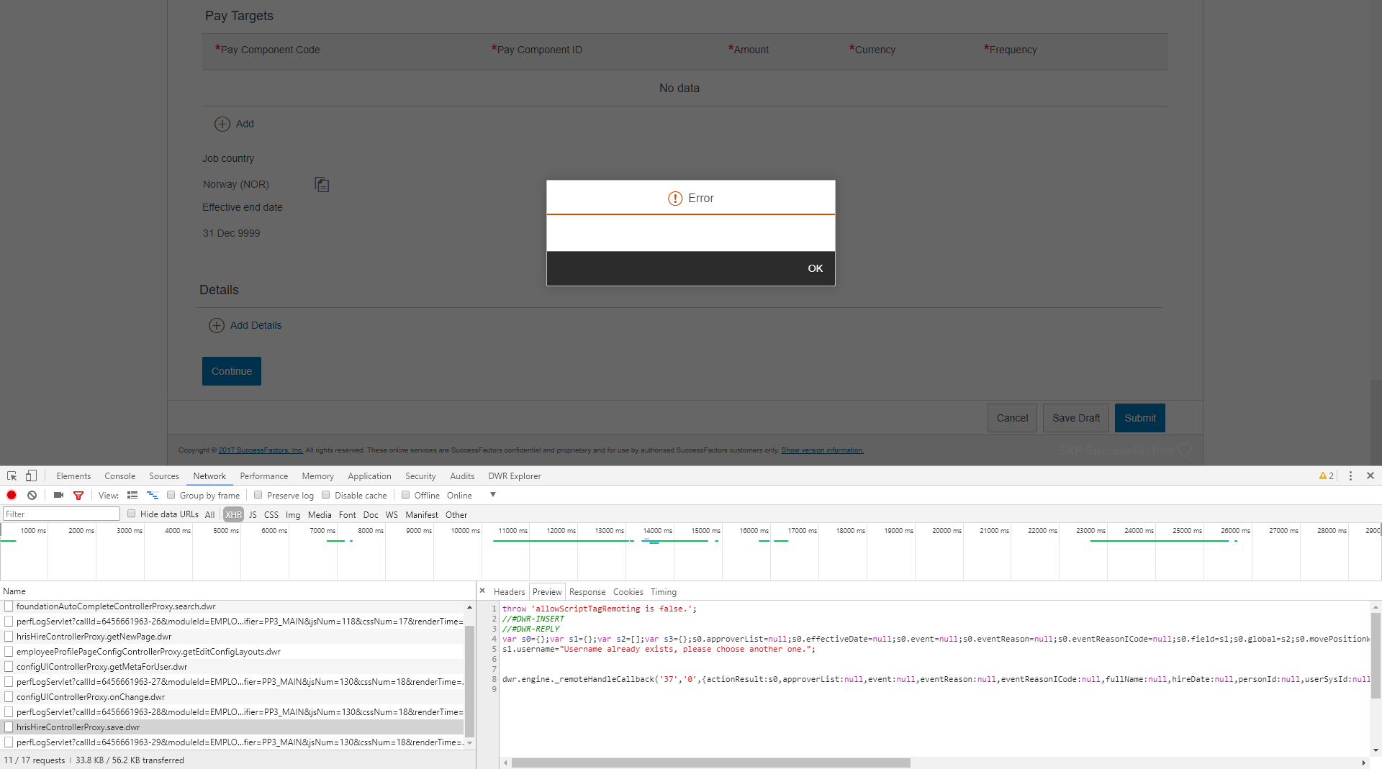This screenshot has height=769, width=1382.
Task: Toggle the Group by frame checkbox
Action: (171, 495)
